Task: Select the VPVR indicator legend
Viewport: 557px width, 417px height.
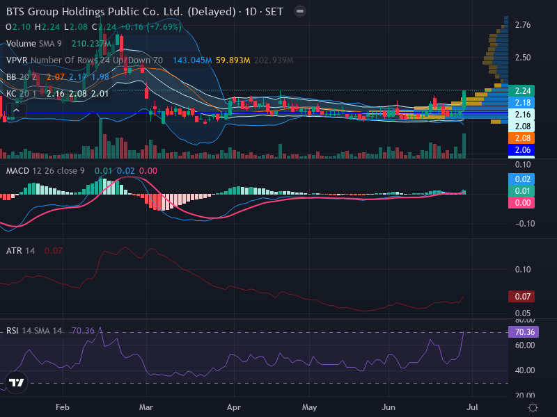Action: click(x=84, y=60)
